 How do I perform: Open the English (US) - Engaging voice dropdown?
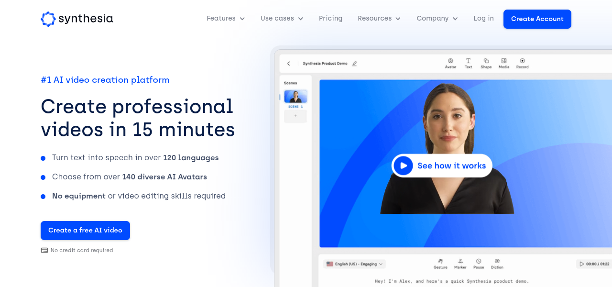[354, 264]
